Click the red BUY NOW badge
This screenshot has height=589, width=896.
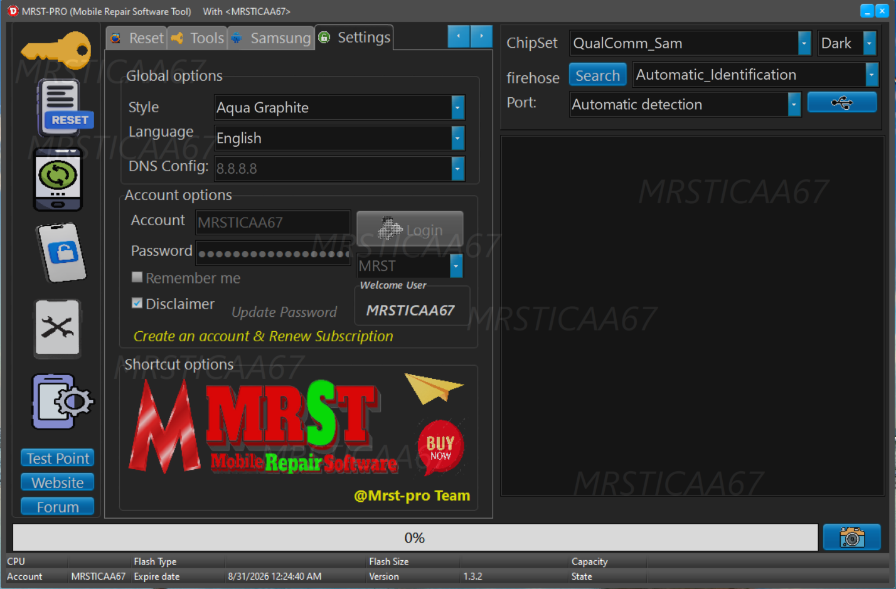point(440,447)
